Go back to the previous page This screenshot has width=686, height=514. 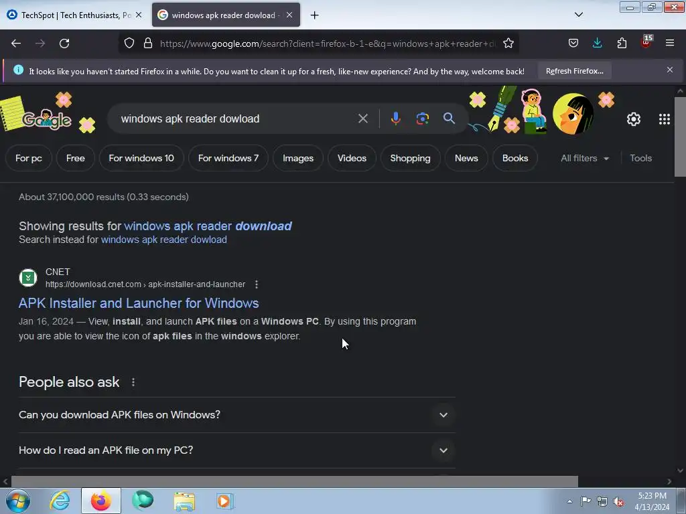pyautogui.click(x=16, y=44)
